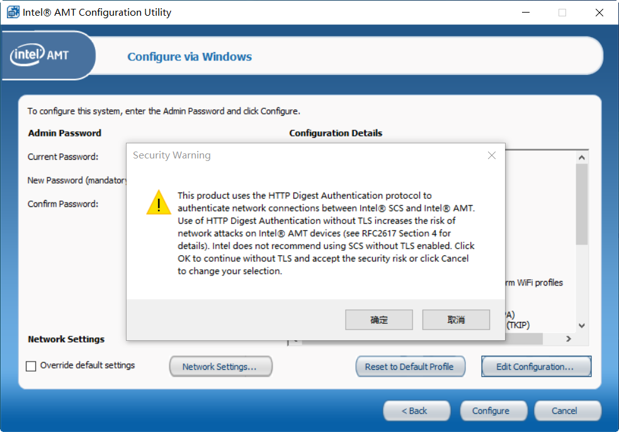This screenshot has height=432, width=619.
Task: Click the application icon in the title bar
Action: coord(12,12)
